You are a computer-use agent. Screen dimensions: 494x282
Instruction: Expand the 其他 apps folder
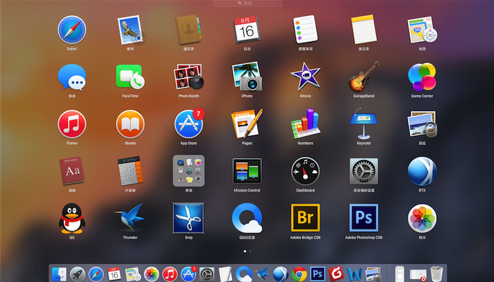coord(188,171)
